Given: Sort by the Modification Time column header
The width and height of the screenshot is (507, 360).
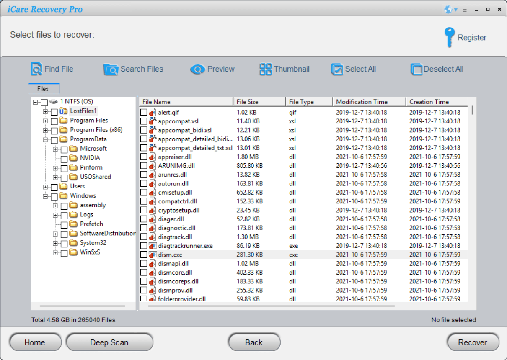Looking at the screenshot, I should tap(369, 102).
